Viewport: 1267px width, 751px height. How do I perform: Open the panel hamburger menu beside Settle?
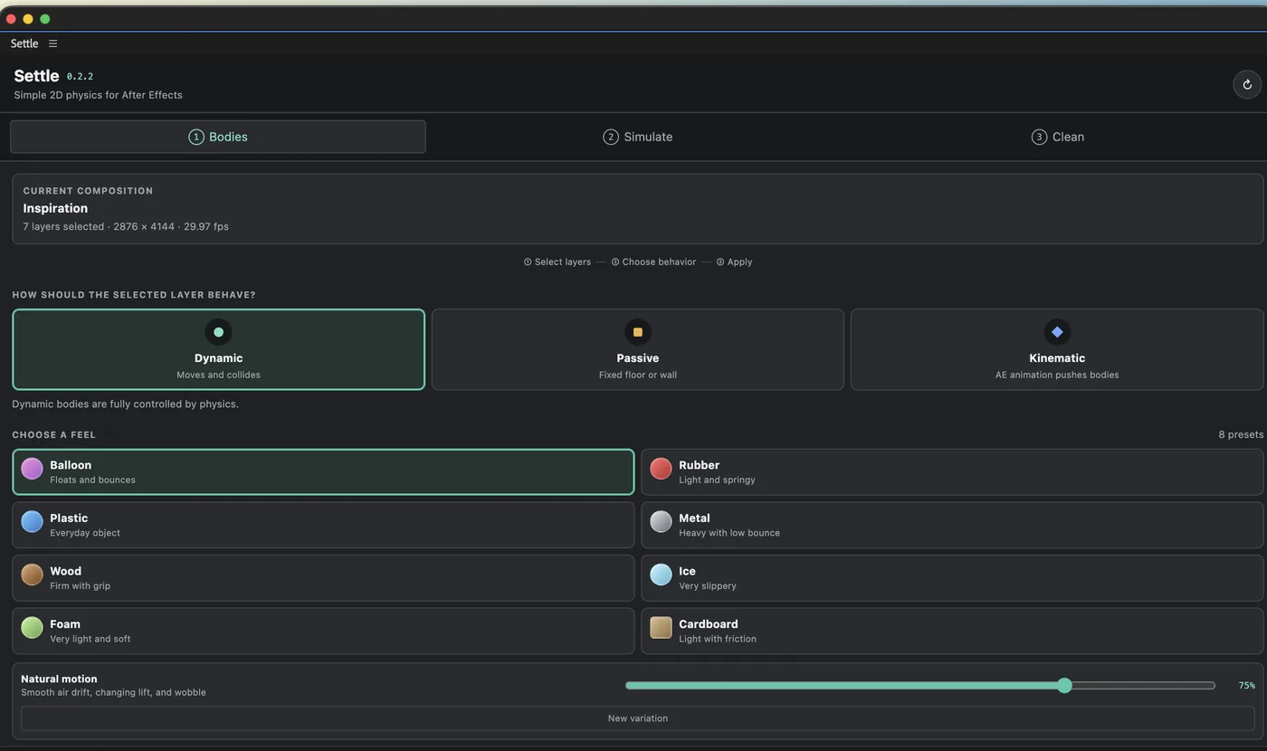(x=52, y=43)
